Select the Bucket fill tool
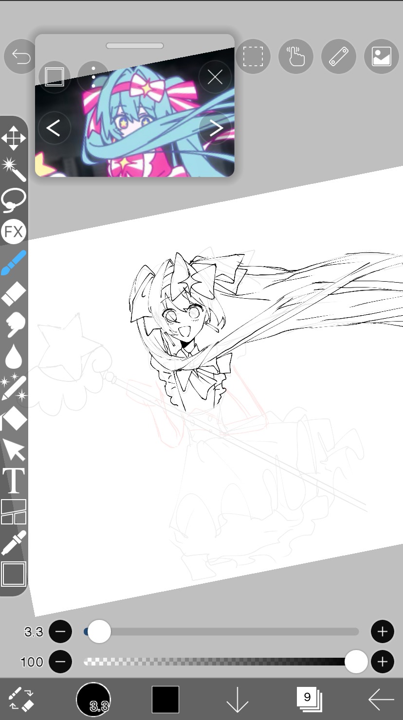The image size is (403, 720). [14, 419]
